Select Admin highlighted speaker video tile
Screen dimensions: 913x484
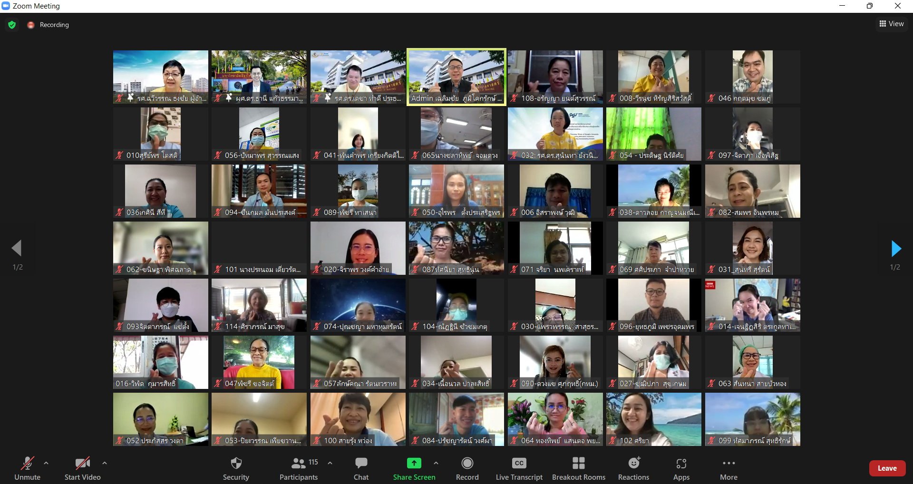[x=456, y=77]
